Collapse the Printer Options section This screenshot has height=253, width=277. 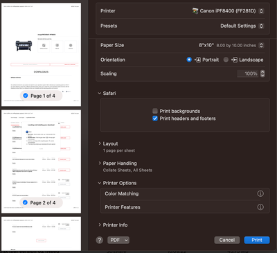pyautogui.click(x=100, y=183)
